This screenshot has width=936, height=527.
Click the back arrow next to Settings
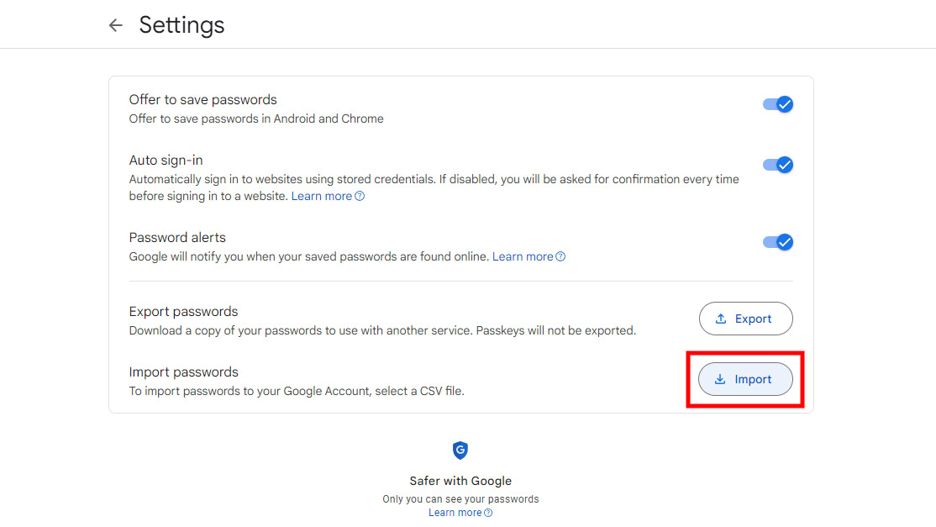coord(116,25)
